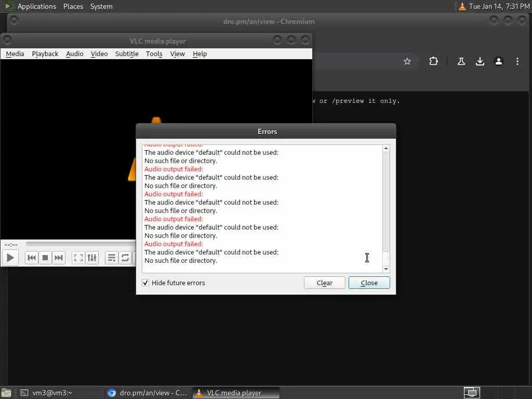Click Clear in the Errors dialog
532x399 pixels.
click(324, 283)
